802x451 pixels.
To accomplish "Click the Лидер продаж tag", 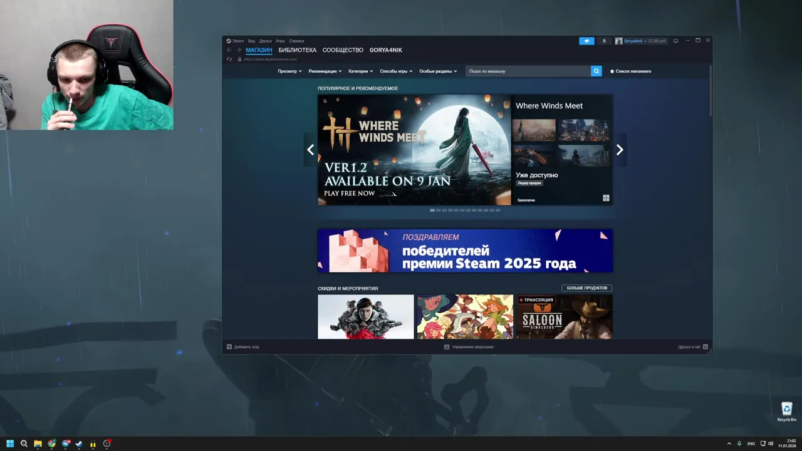I will point(529,183).
